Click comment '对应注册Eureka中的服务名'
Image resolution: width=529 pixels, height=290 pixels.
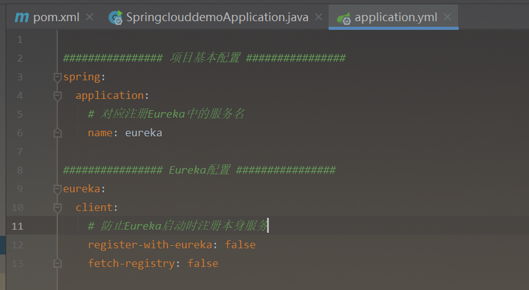(166, 114)
